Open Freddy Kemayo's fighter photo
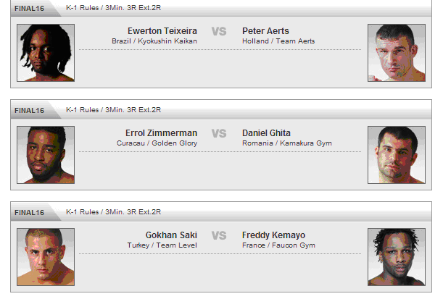 click(397, 257)
